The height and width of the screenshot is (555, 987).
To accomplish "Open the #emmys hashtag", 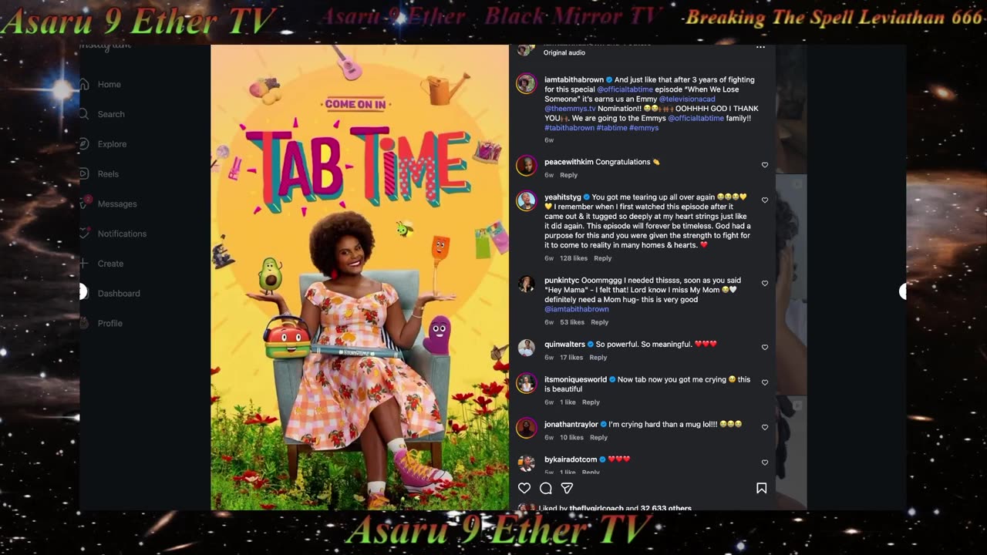I will point(644,128).
